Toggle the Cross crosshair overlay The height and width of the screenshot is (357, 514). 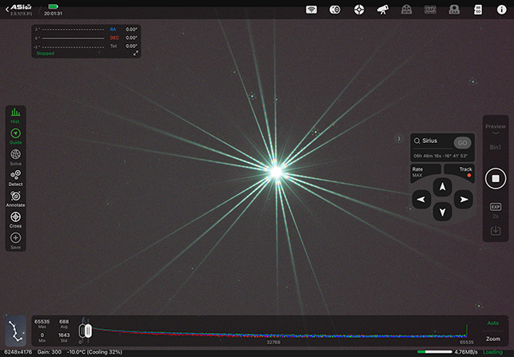click(15, 218)
